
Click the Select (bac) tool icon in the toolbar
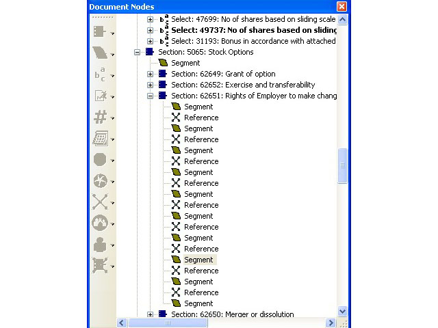coord(100,74)
